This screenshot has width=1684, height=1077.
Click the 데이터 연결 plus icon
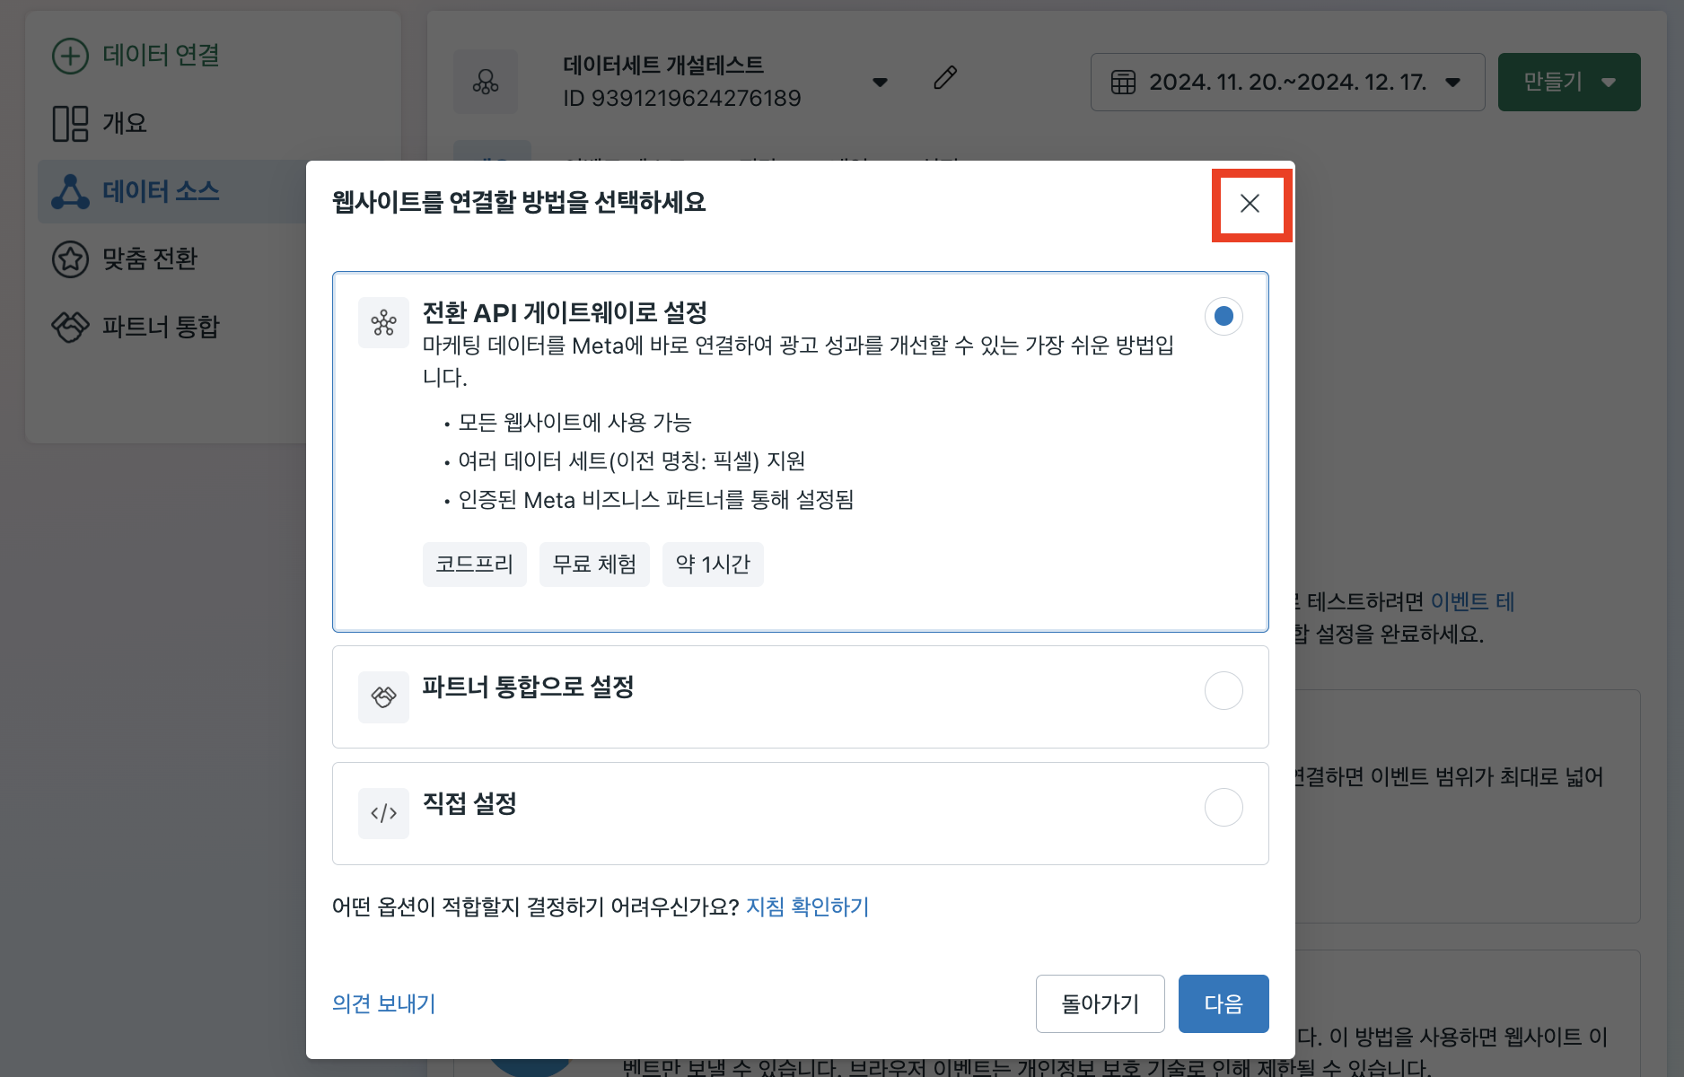(70, 56)
